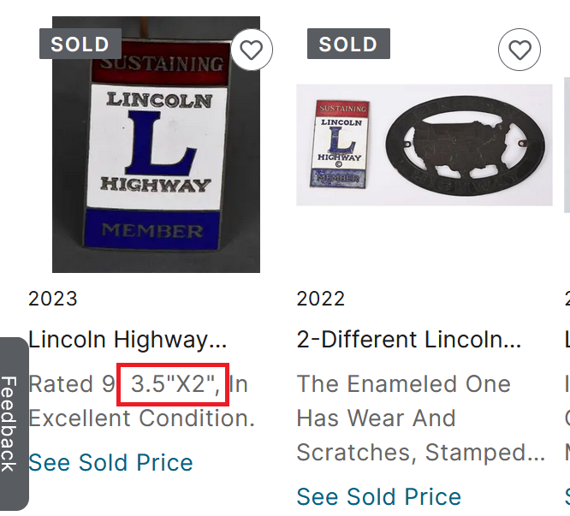Open the Feedback side tab

pyautogui.click(x=10, y=424)
